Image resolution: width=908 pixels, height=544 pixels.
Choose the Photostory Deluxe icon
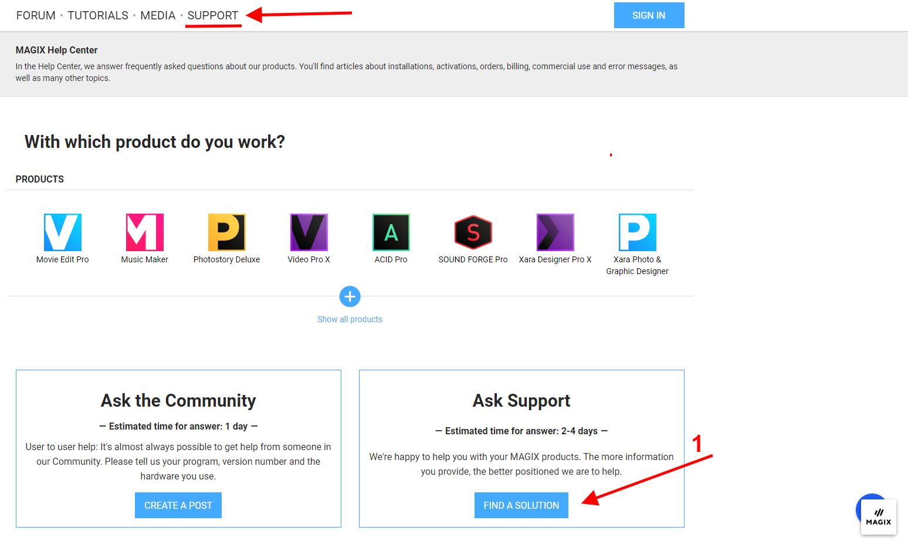point(227,232)
